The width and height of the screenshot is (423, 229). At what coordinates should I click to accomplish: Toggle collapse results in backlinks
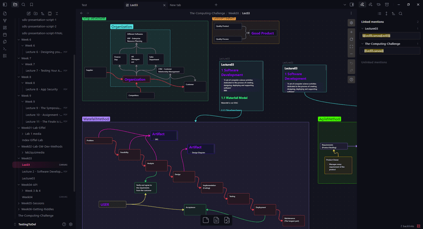[x=379, y=13]
